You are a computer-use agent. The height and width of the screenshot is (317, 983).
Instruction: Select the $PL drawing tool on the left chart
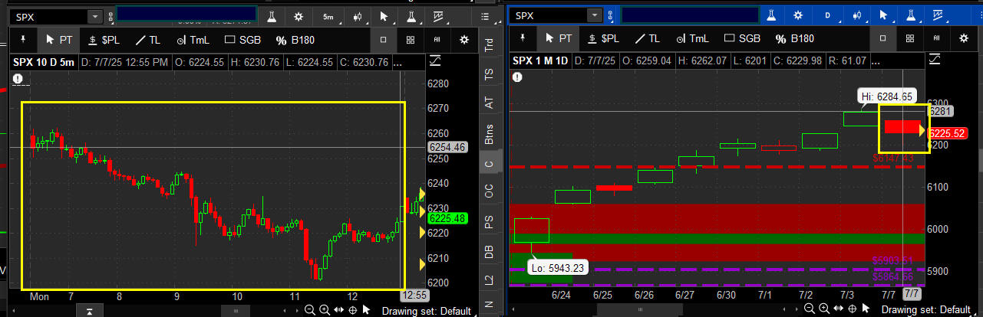tap(104, 39)
